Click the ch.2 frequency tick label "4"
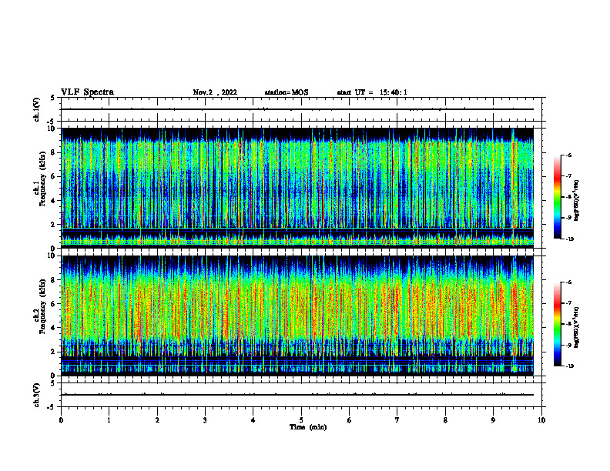The width and height of the screenshot is (610, 471). pos(53,328)
